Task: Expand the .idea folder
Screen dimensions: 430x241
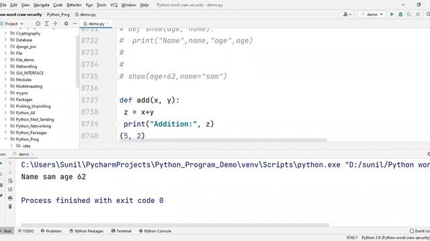Action: [x=11, y=146]
